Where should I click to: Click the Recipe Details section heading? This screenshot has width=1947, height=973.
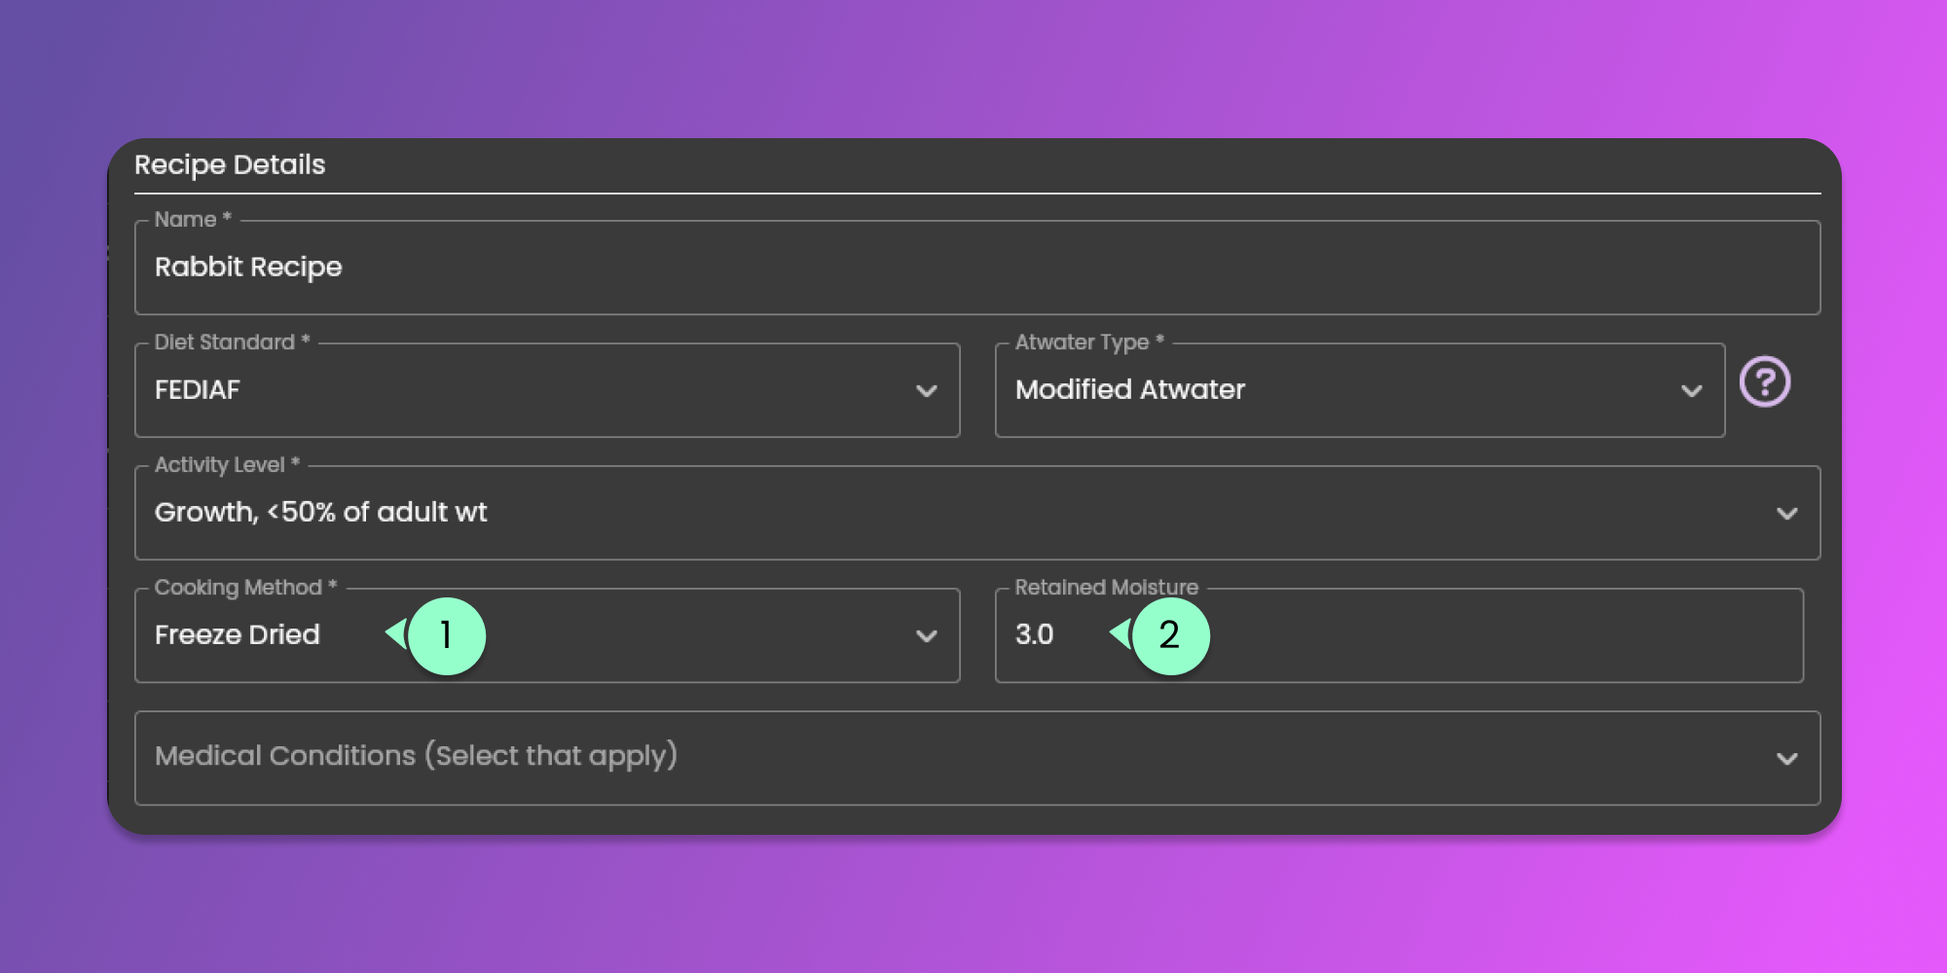230,164
